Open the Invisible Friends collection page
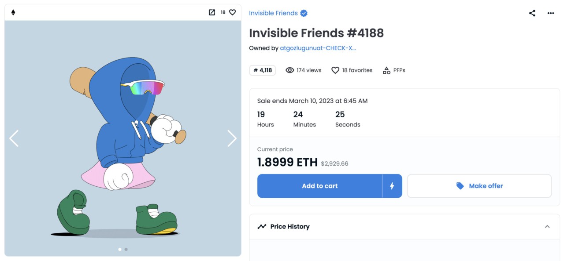 [274, 13]
